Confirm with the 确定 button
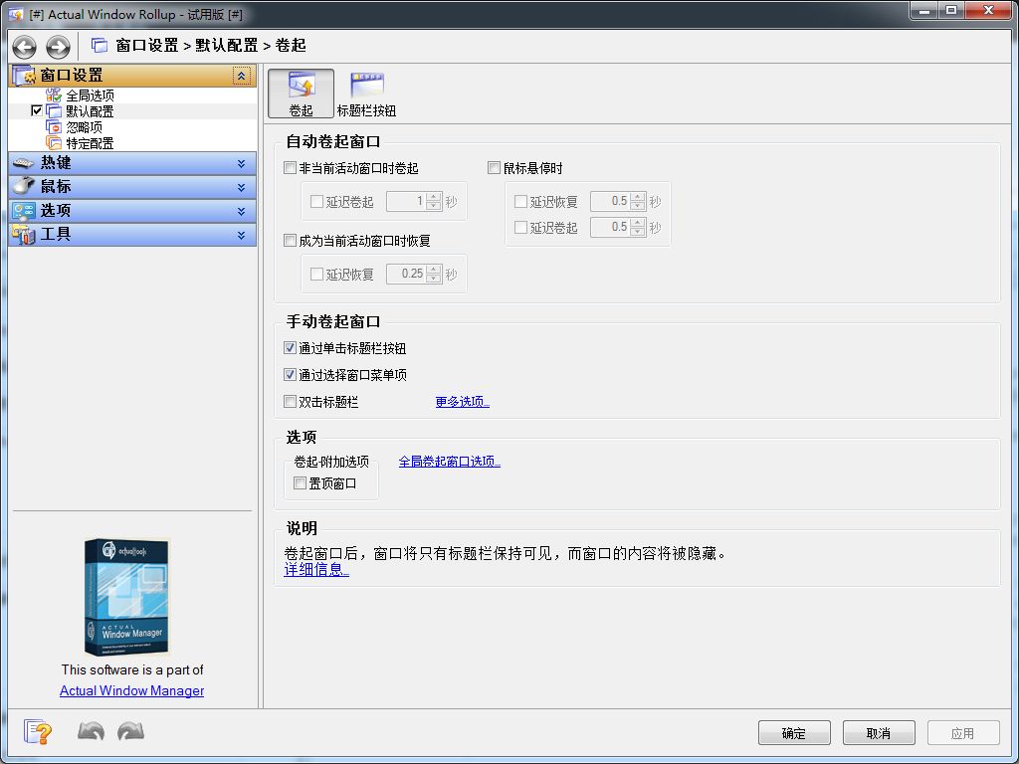The height and width of the screenshot is (764, 1019). [x=794, y=733]
